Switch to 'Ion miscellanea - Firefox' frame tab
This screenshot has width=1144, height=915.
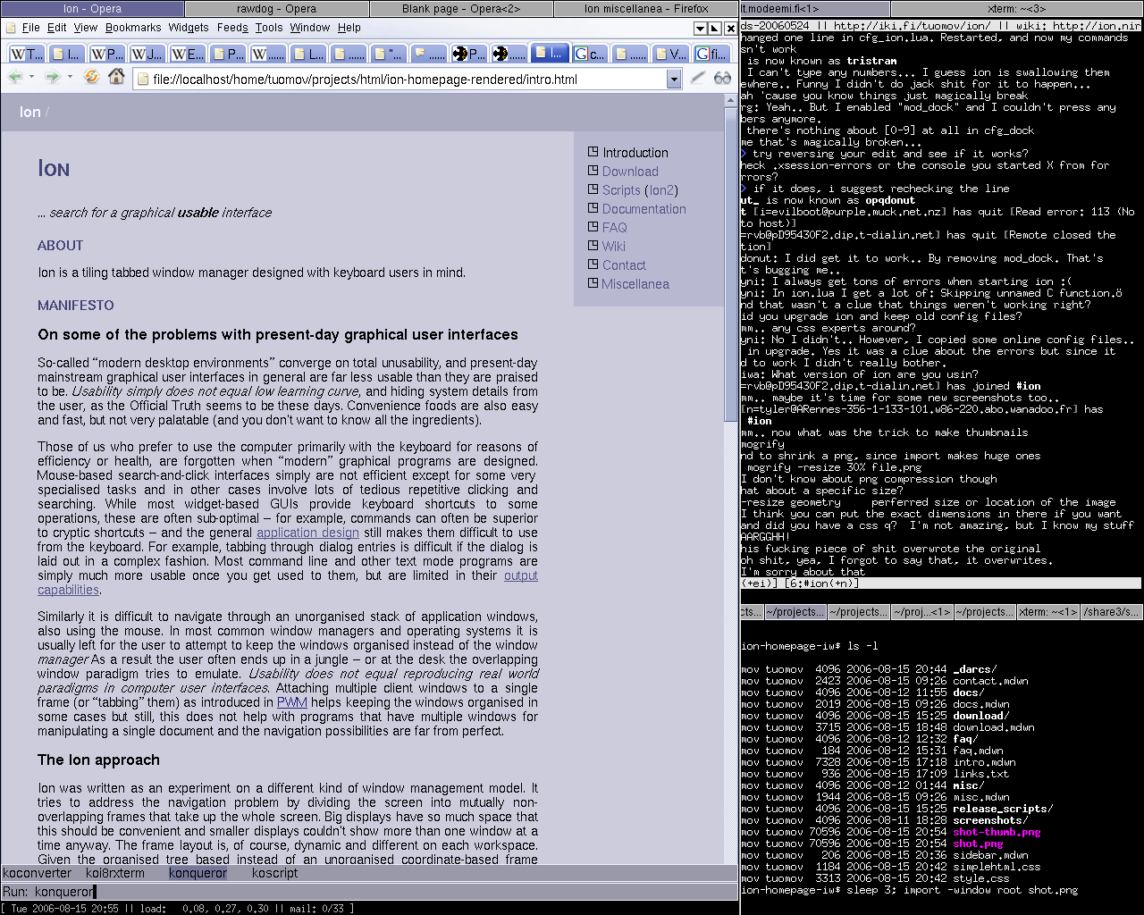tap(645, 9)
